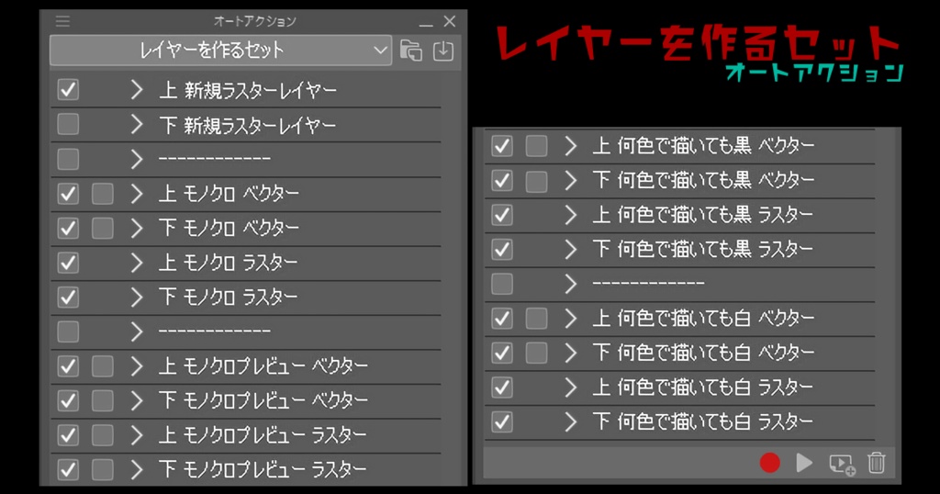
Task: Toggle checkbox for 下 何色で描いても黒 ラスター
Action: (502, 250)
